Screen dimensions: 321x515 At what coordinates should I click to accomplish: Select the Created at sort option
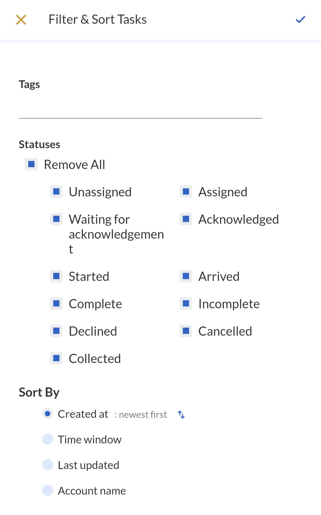(x=48, y=414)
